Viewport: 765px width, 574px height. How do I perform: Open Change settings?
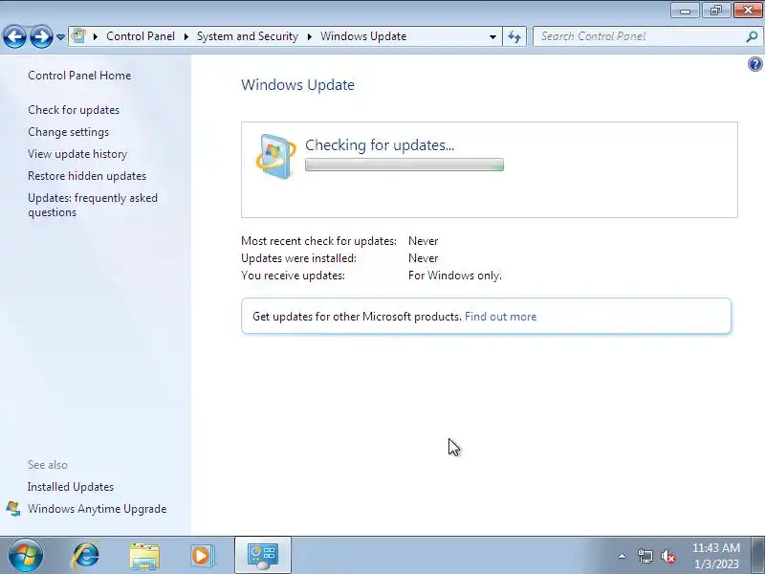click(x=68, y=132)
